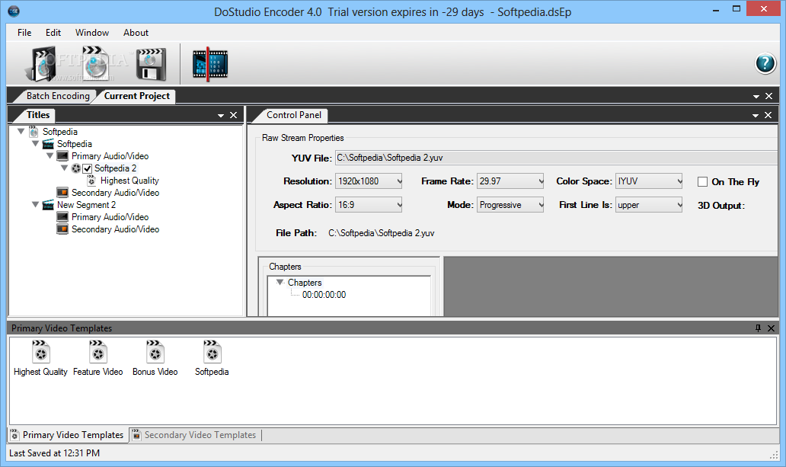Collapse the first Primary Audio/Video node

[x=50, y=156]
